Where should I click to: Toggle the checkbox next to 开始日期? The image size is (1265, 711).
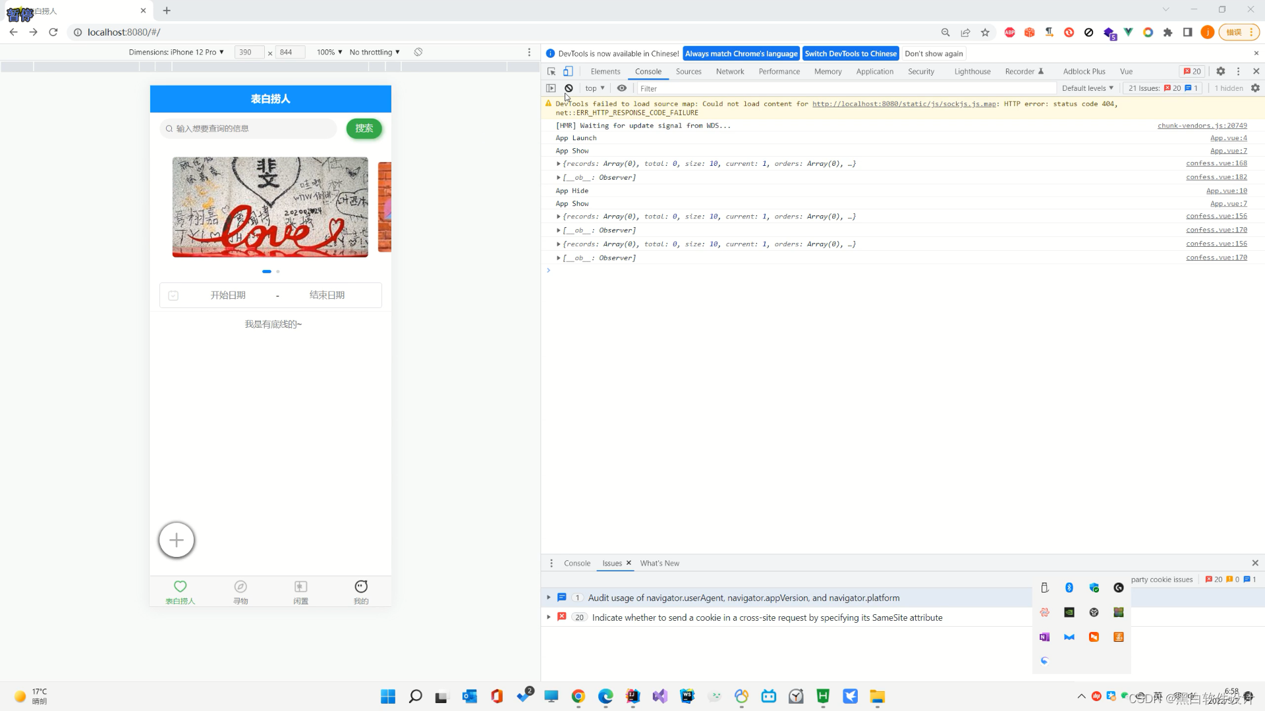173,295
